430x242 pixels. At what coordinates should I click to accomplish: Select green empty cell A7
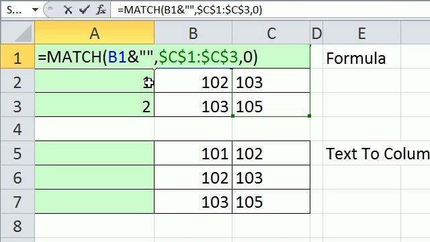pos(94,201)
